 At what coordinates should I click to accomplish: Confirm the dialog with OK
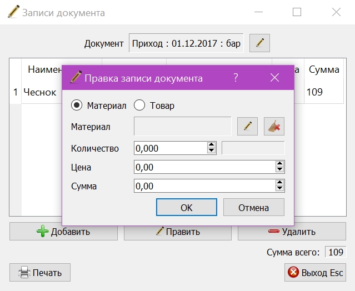[187, 207]
